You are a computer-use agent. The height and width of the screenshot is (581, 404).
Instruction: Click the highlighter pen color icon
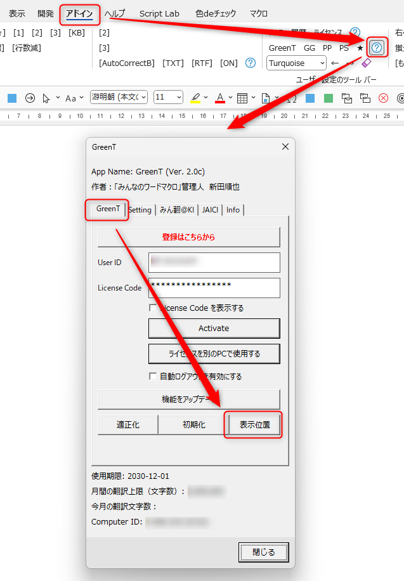point(195,98)
